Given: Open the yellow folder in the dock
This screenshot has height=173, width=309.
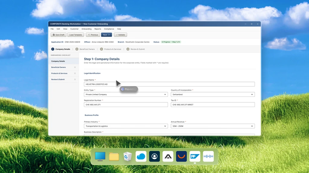Looking at the screenshot, I should pyautogui.click(x=114, y=156).
